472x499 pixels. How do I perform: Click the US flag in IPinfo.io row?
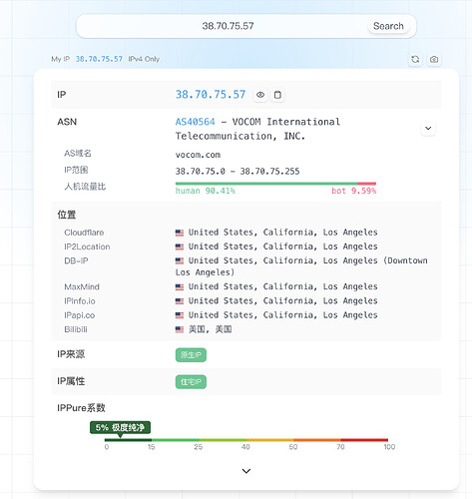click(x=180, y=301)
